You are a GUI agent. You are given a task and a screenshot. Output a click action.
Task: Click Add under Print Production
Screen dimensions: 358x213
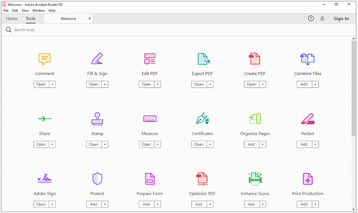(x=304, y=204)
